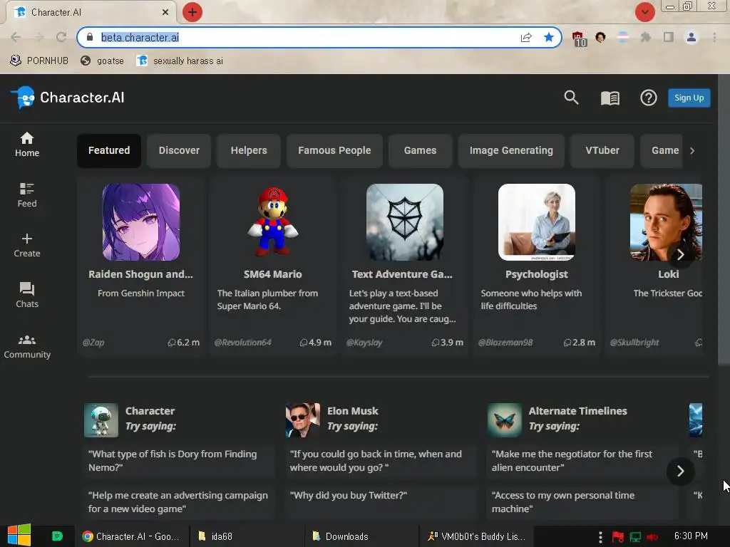
Task: Click Elon Musk avatar thumbnail
Action: pyautogui.click(x=302, y=420)
